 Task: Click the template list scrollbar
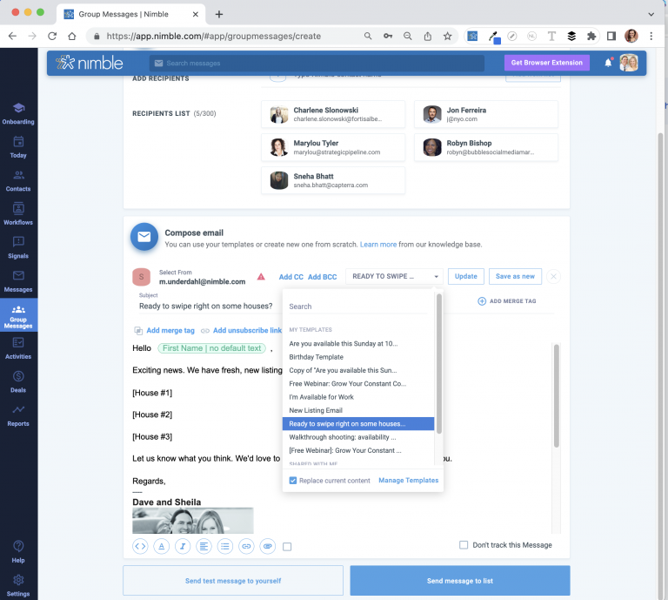439,366
